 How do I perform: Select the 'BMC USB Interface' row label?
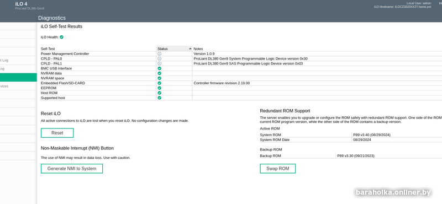56,68
